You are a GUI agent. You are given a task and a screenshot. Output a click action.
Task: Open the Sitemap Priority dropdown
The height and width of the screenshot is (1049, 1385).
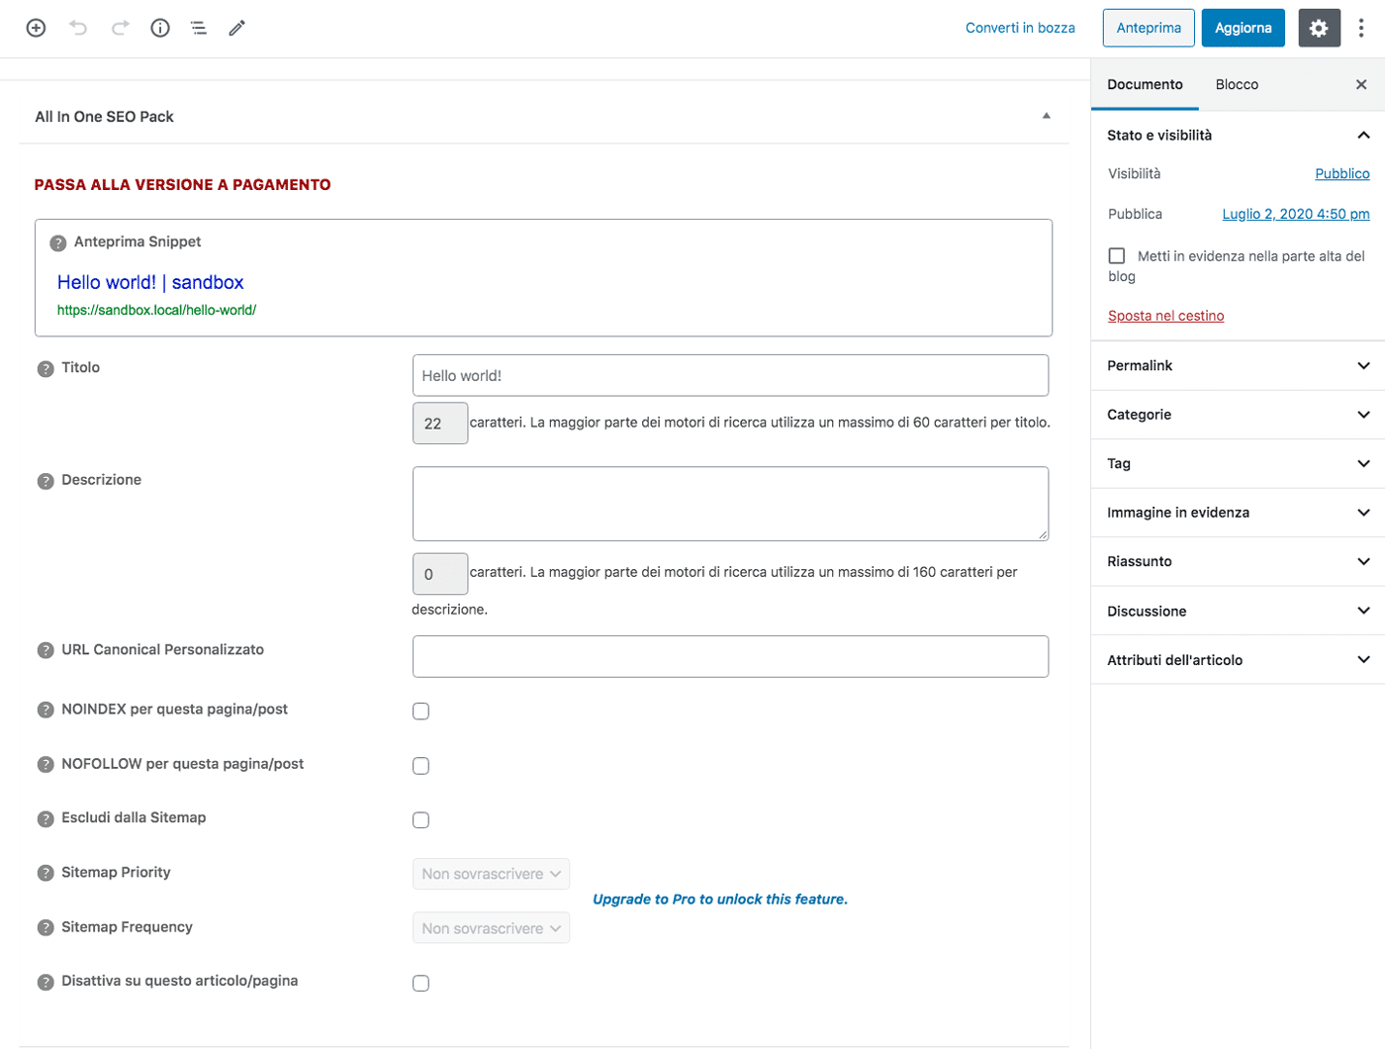click(491, 874)
